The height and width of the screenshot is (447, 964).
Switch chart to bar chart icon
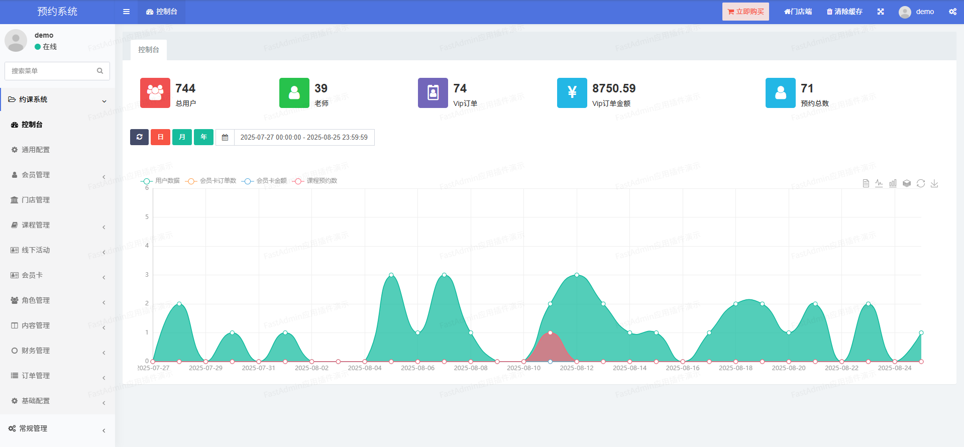point(893,183)
